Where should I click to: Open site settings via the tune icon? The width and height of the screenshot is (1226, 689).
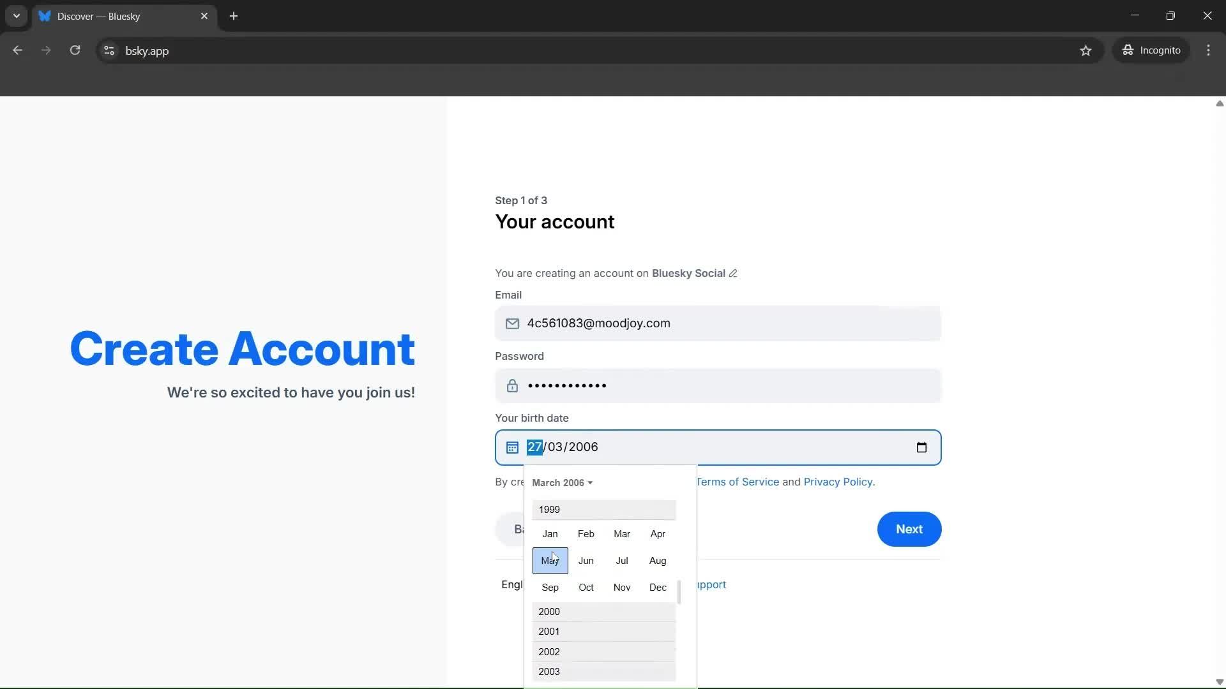(x=109, y=50)
